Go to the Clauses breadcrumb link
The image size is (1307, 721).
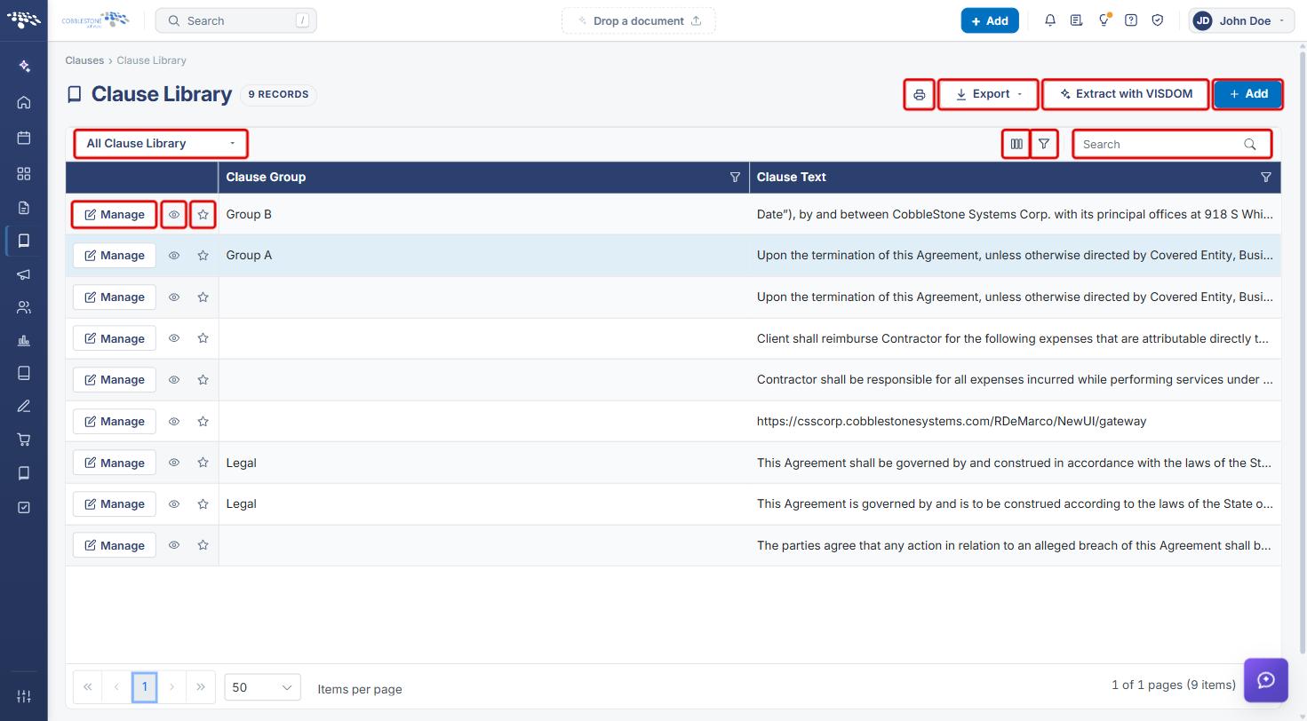(84, 60)
